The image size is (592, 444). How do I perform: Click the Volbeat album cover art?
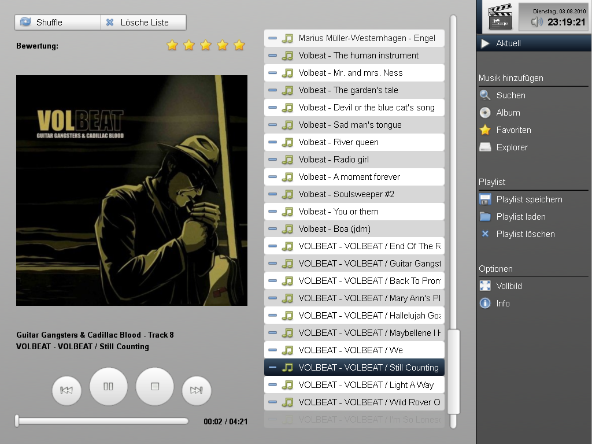(132, 190)
